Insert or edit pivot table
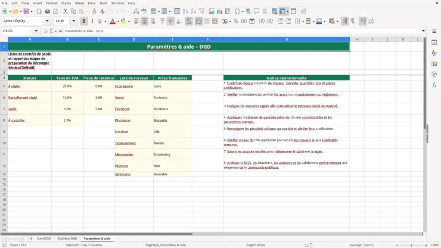The height and width of the screenshot is (248, 441). [x=228, y=11]
